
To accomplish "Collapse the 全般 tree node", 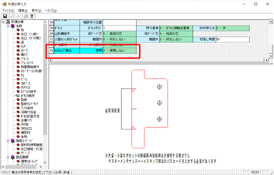I will [8, 26].
